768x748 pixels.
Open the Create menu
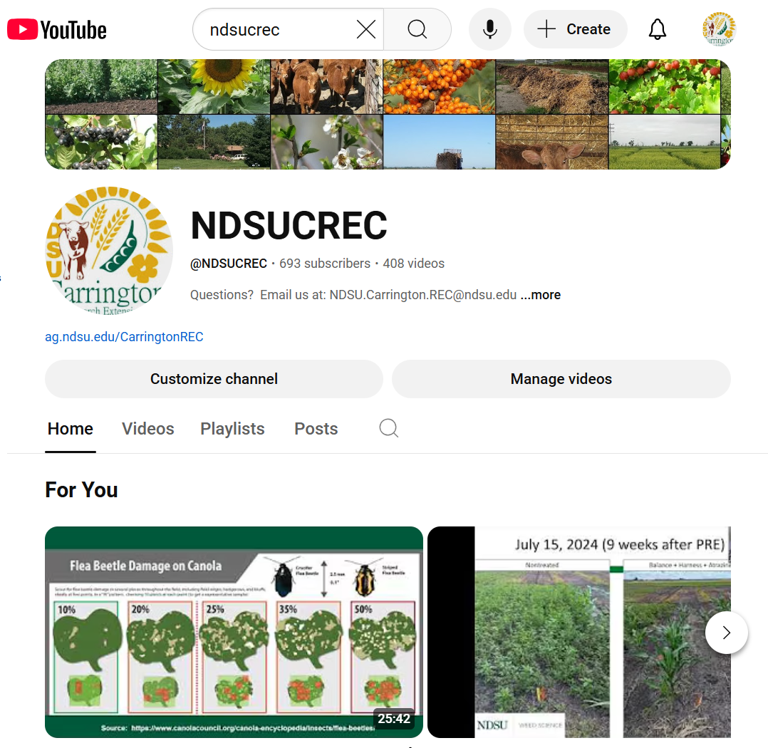575,29
